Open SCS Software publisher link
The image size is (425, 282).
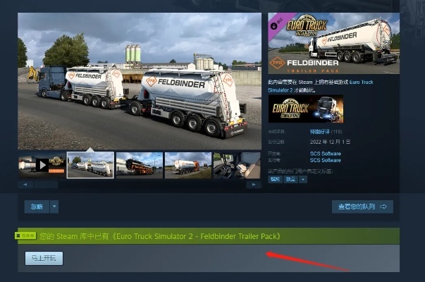pos(325,160)
